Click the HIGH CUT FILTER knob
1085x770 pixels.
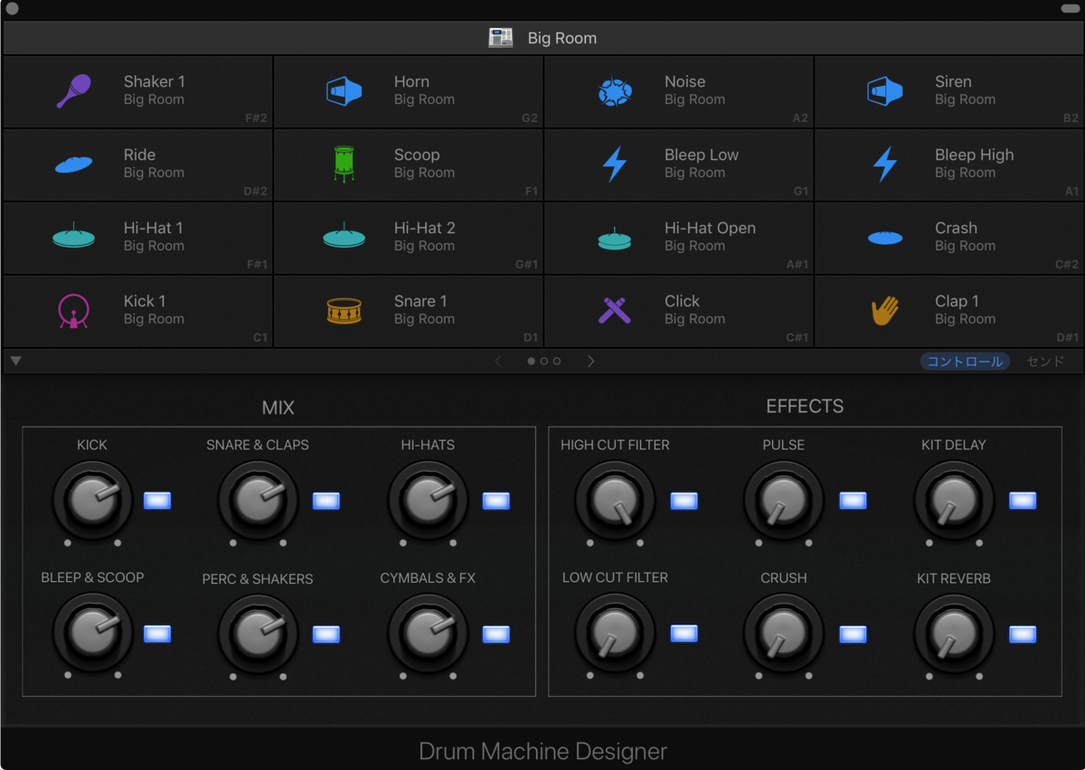click(615, 500)
